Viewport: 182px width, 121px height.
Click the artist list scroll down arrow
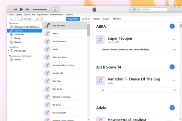point(89,119)
